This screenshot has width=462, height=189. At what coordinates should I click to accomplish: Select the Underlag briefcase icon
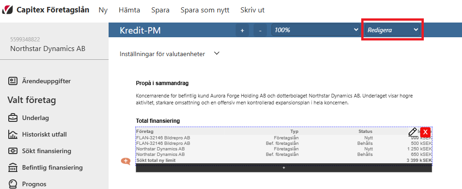click(x=13, y=118)
